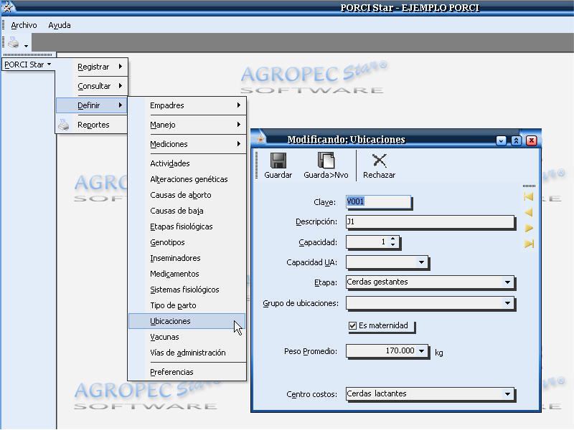
Task: Select Tipo de parto menu entry
Action: pyautogui.click(x=187, y=305)
